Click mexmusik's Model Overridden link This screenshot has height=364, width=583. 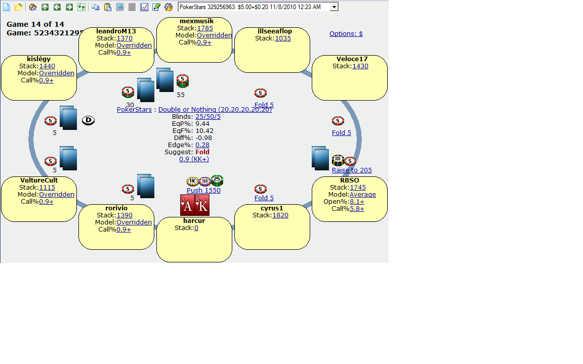click(214, 35)
